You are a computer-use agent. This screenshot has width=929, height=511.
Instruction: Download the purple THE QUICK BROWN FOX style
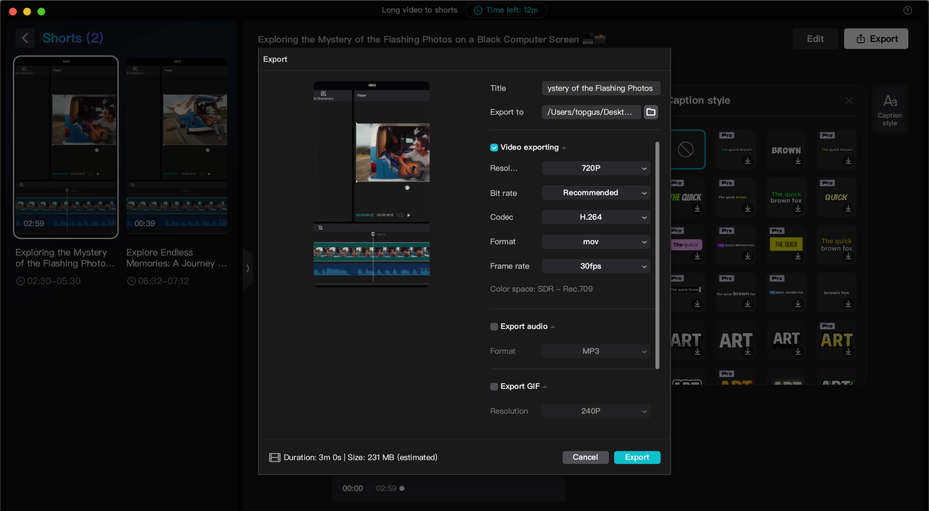pyautogui.click(x=748, y=256)
